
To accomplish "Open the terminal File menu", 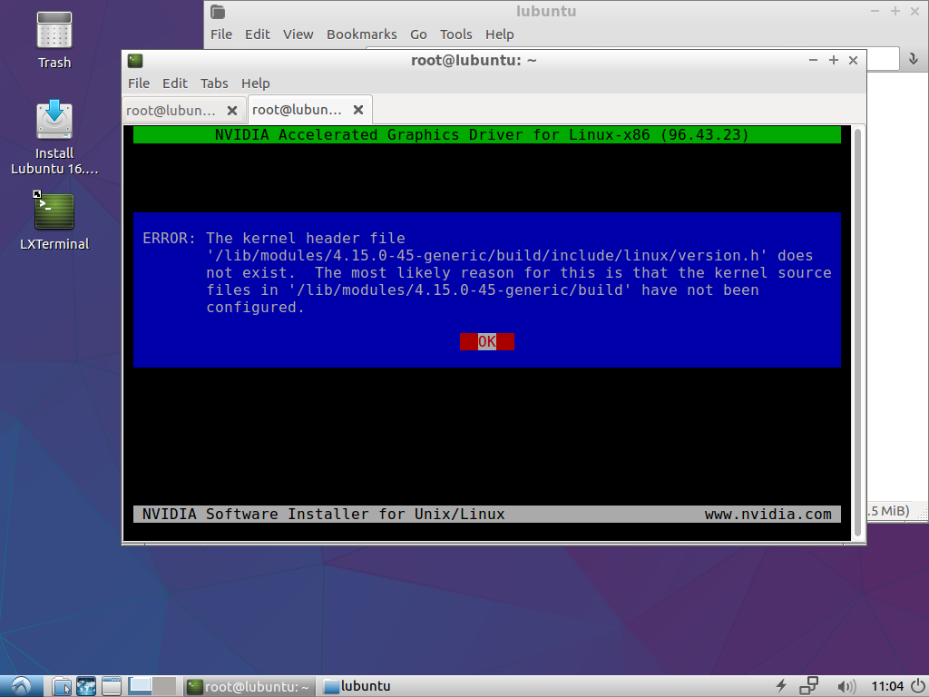I will 139,83.
